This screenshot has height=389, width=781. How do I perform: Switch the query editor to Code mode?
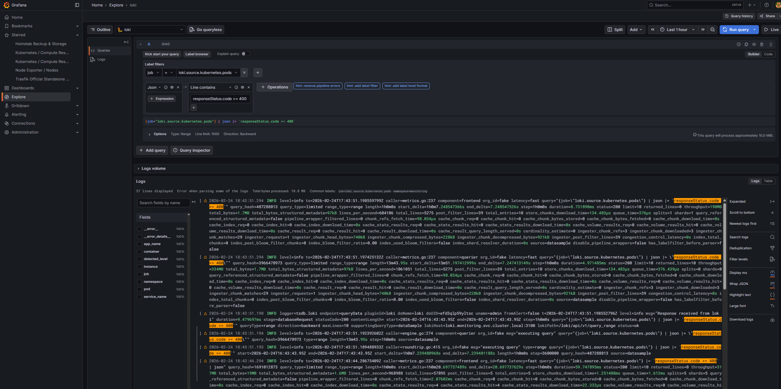[x=768, y=54]
